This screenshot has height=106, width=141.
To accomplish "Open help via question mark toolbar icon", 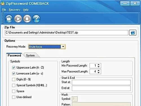I will [x=36, y=19].
